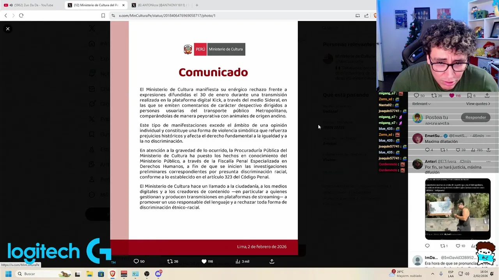Like EmetSu's comment with 39 likes
The image size is (499, 280).
click(460, 150)
